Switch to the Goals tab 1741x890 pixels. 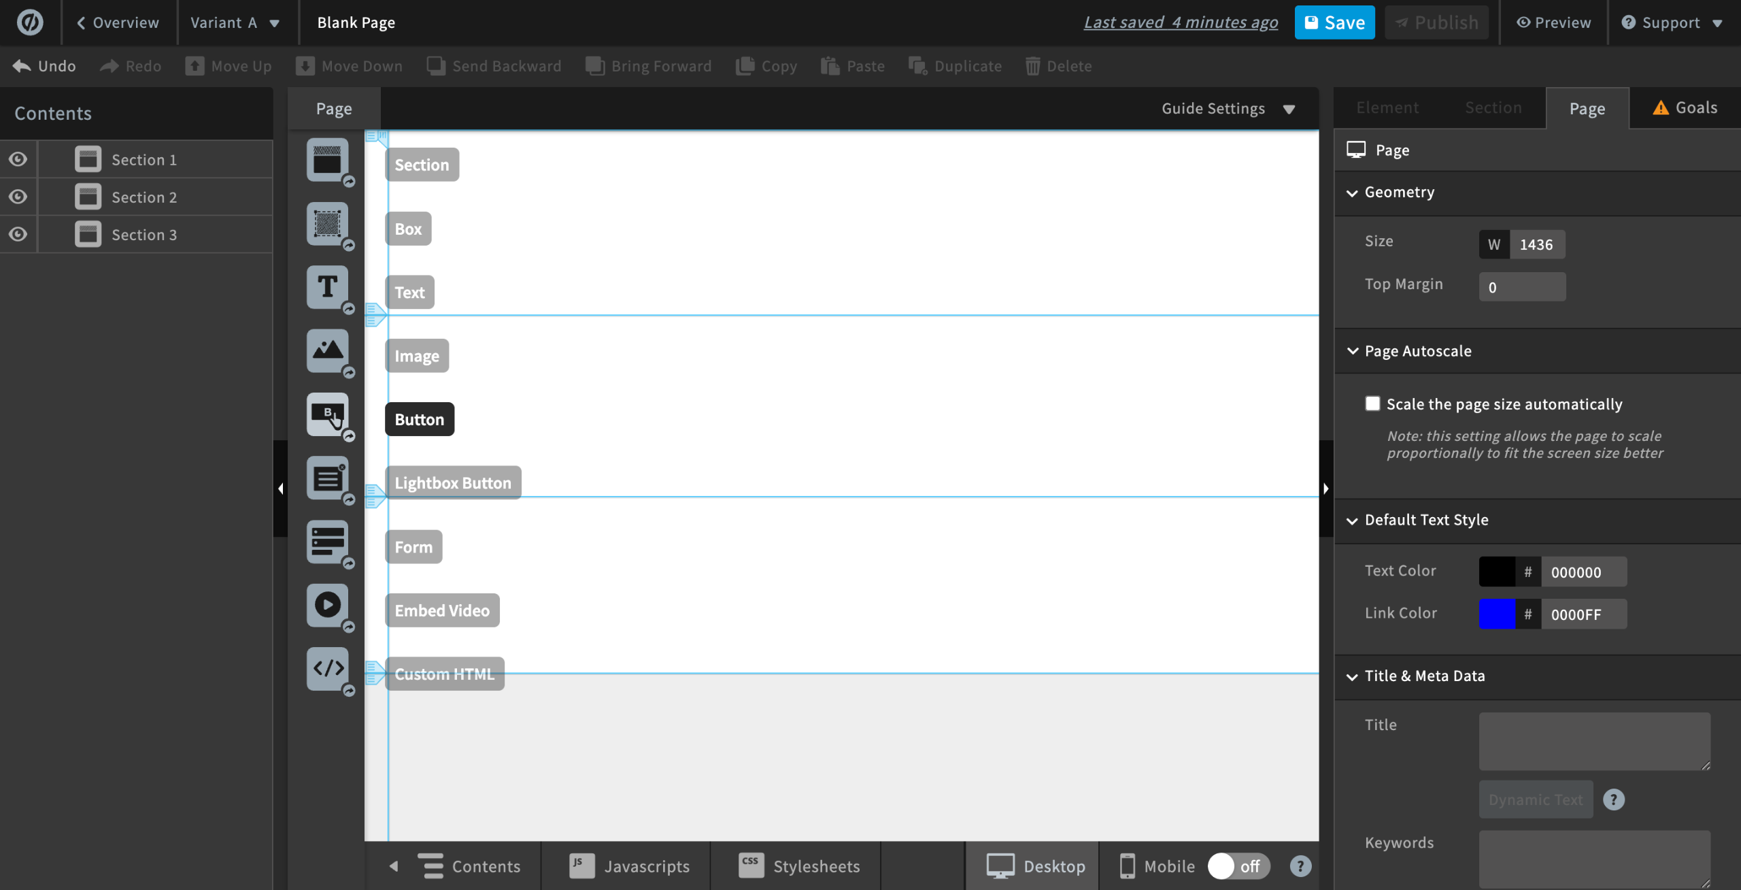pos(1685,108)
